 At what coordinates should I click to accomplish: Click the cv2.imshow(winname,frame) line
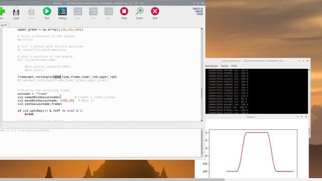(40, 104)
